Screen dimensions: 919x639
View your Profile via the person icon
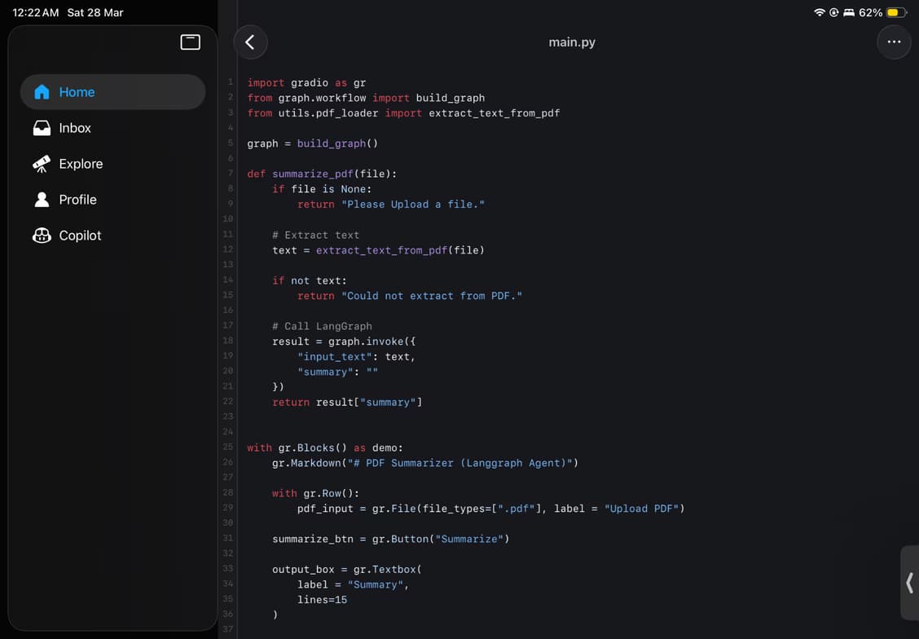[41, 199]
